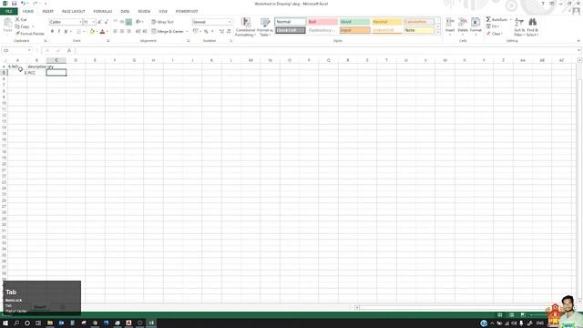This screenshot has height=328, width=583.
Task: Click the AutoSum sigma icon
Action: [488, 19]
